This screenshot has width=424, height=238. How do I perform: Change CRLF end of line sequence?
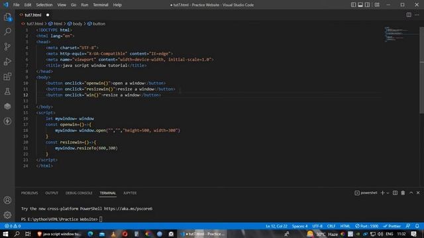pos(331,226)
